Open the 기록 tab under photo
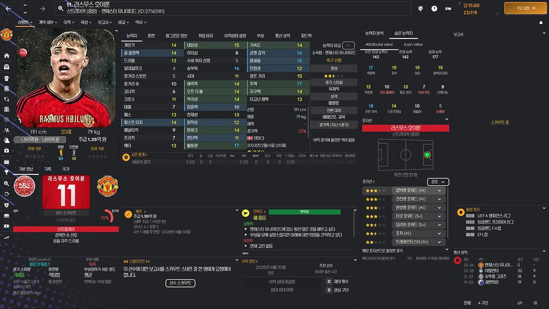 click(48, 168)
